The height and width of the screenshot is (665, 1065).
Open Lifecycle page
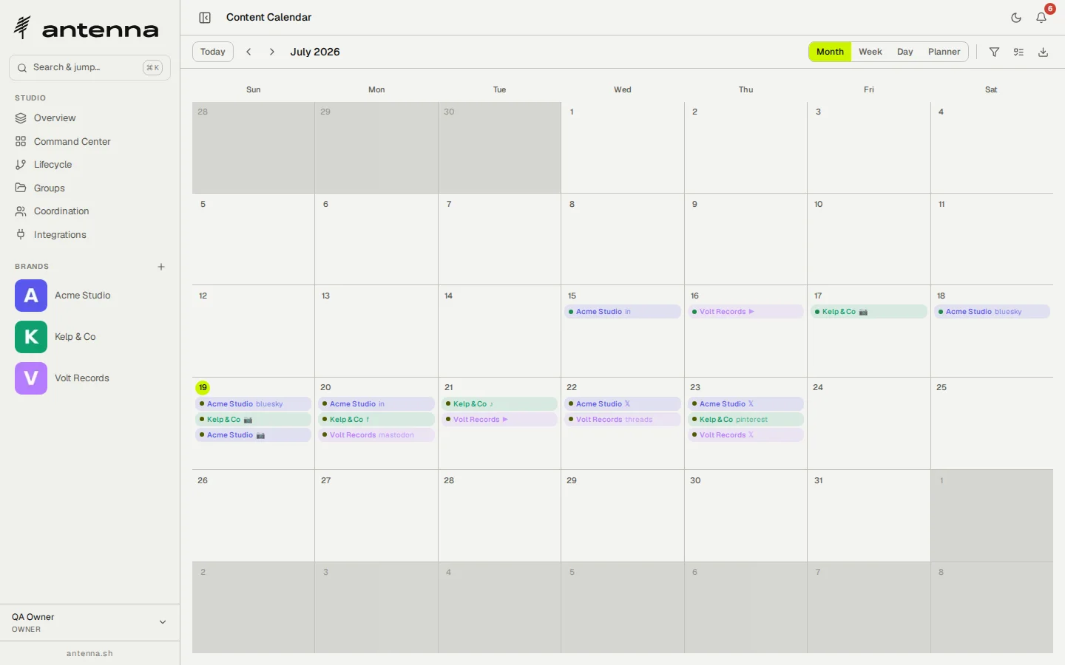90,165
